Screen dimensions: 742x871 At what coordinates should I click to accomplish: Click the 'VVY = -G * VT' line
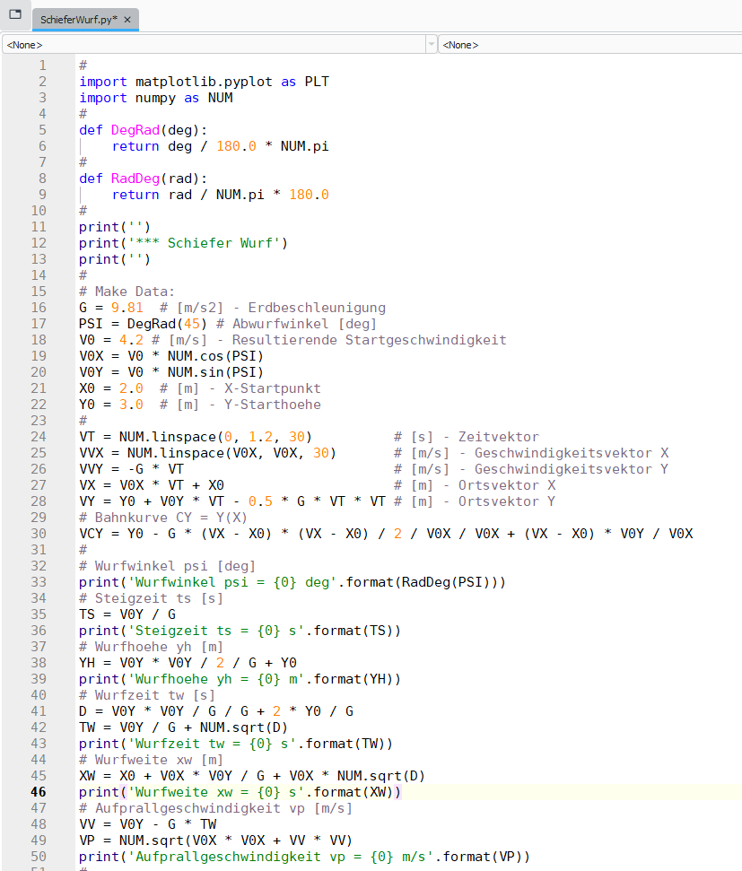[x=131, y=469]
